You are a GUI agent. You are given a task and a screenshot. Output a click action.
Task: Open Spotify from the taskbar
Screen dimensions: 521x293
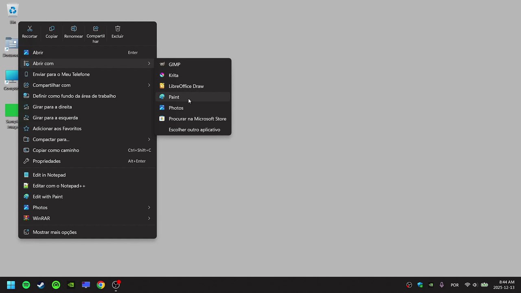tap(26, 285)
